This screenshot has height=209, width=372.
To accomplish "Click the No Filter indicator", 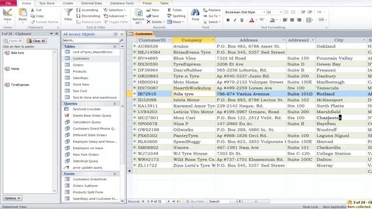I will [195, 201].
